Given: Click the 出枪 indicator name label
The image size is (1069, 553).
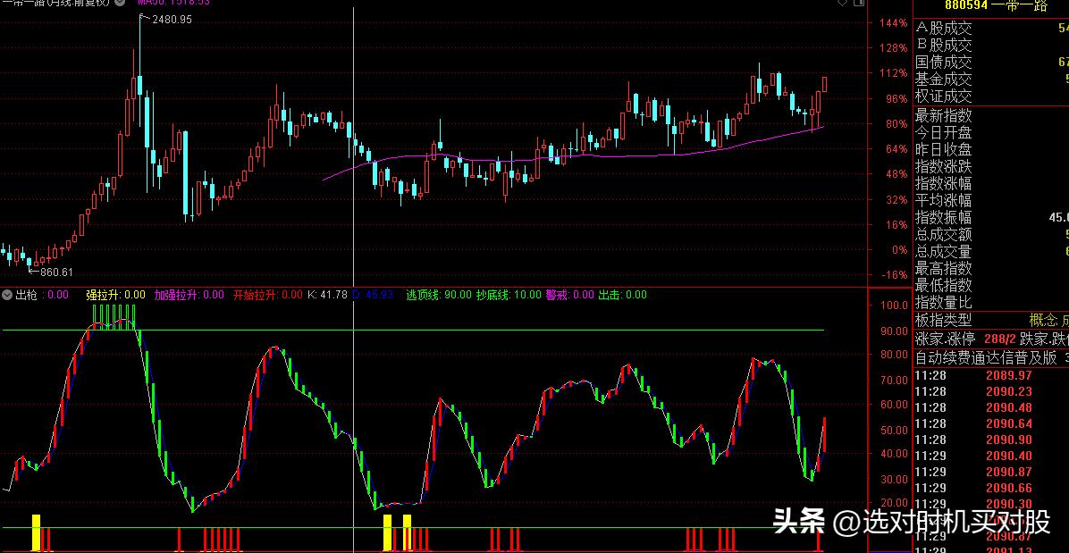Looking at the screenshot, I should coord(26,295).
